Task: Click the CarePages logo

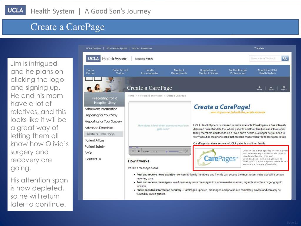Action: (x=218, y=158)
